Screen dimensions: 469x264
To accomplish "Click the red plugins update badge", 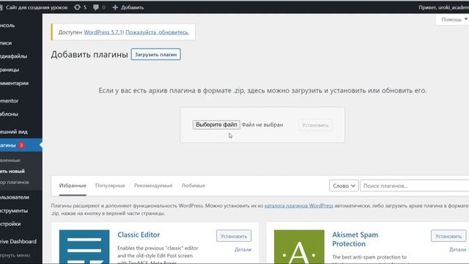I will (21, 145).
